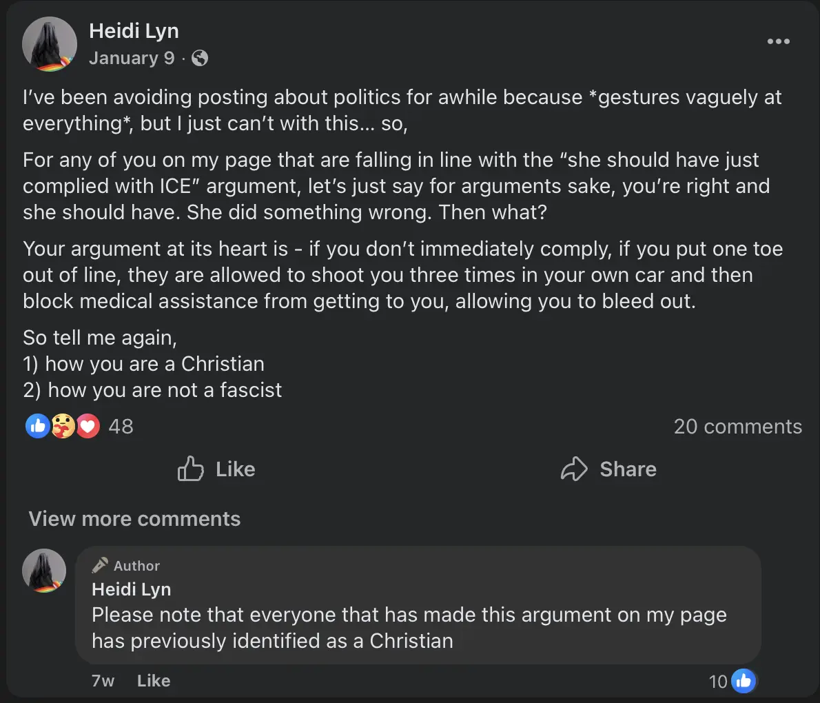The image size is (820, 703).
Task: Click Heidi Lyn's post profile picture
Action: (x=49, y=44)
